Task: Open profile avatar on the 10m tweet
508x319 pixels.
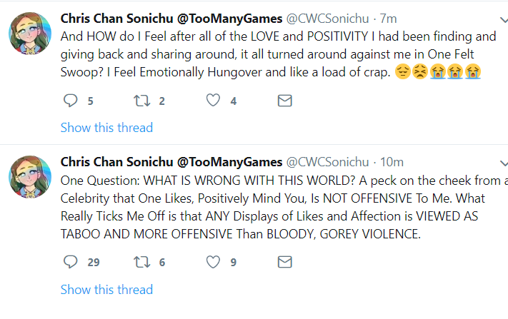Action: [x=30, y=177]
